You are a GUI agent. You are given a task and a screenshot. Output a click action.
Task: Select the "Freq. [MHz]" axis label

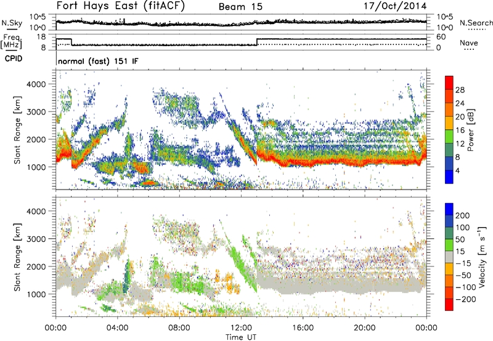[x=11, y=42]
